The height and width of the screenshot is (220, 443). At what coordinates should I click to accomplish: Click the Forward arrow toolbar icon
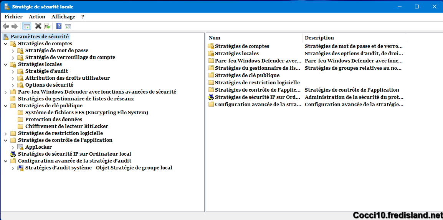tap(15, 26)
